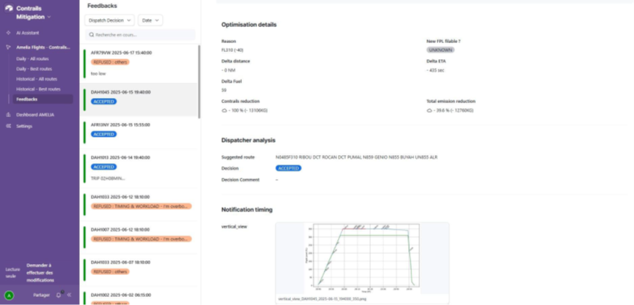
Task: Click the search magnifier icon
Action: click(x=91, y=34)
